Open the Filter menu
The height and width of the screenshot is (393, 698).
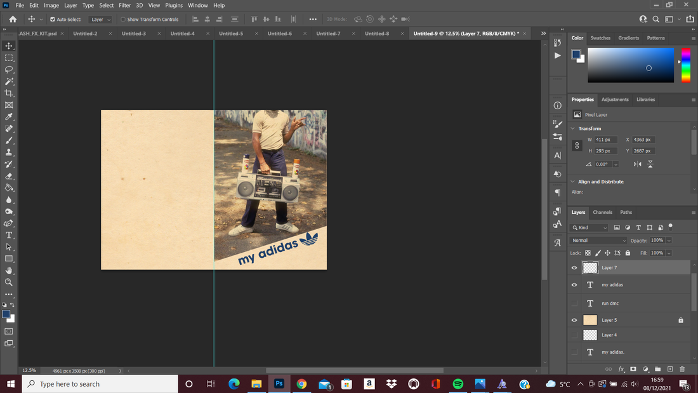124,5
